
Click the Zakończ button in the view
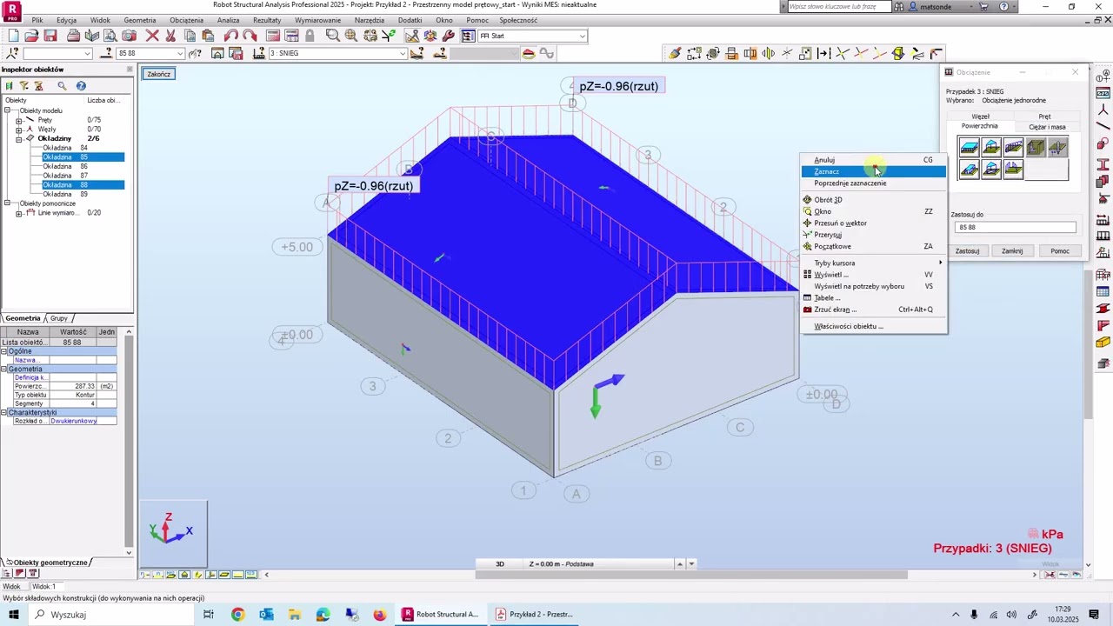(158, 75)
